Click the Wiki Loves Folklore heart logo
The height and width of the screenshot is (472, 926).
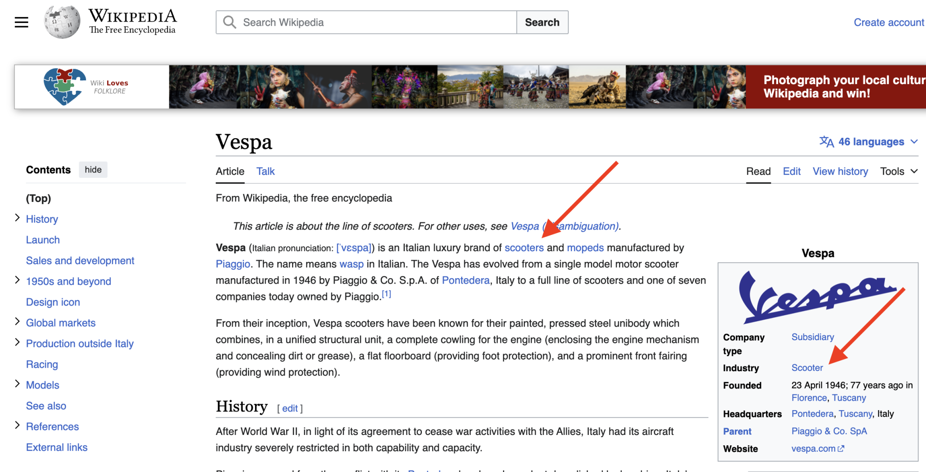pyautogui.click(x=64, y=86)
